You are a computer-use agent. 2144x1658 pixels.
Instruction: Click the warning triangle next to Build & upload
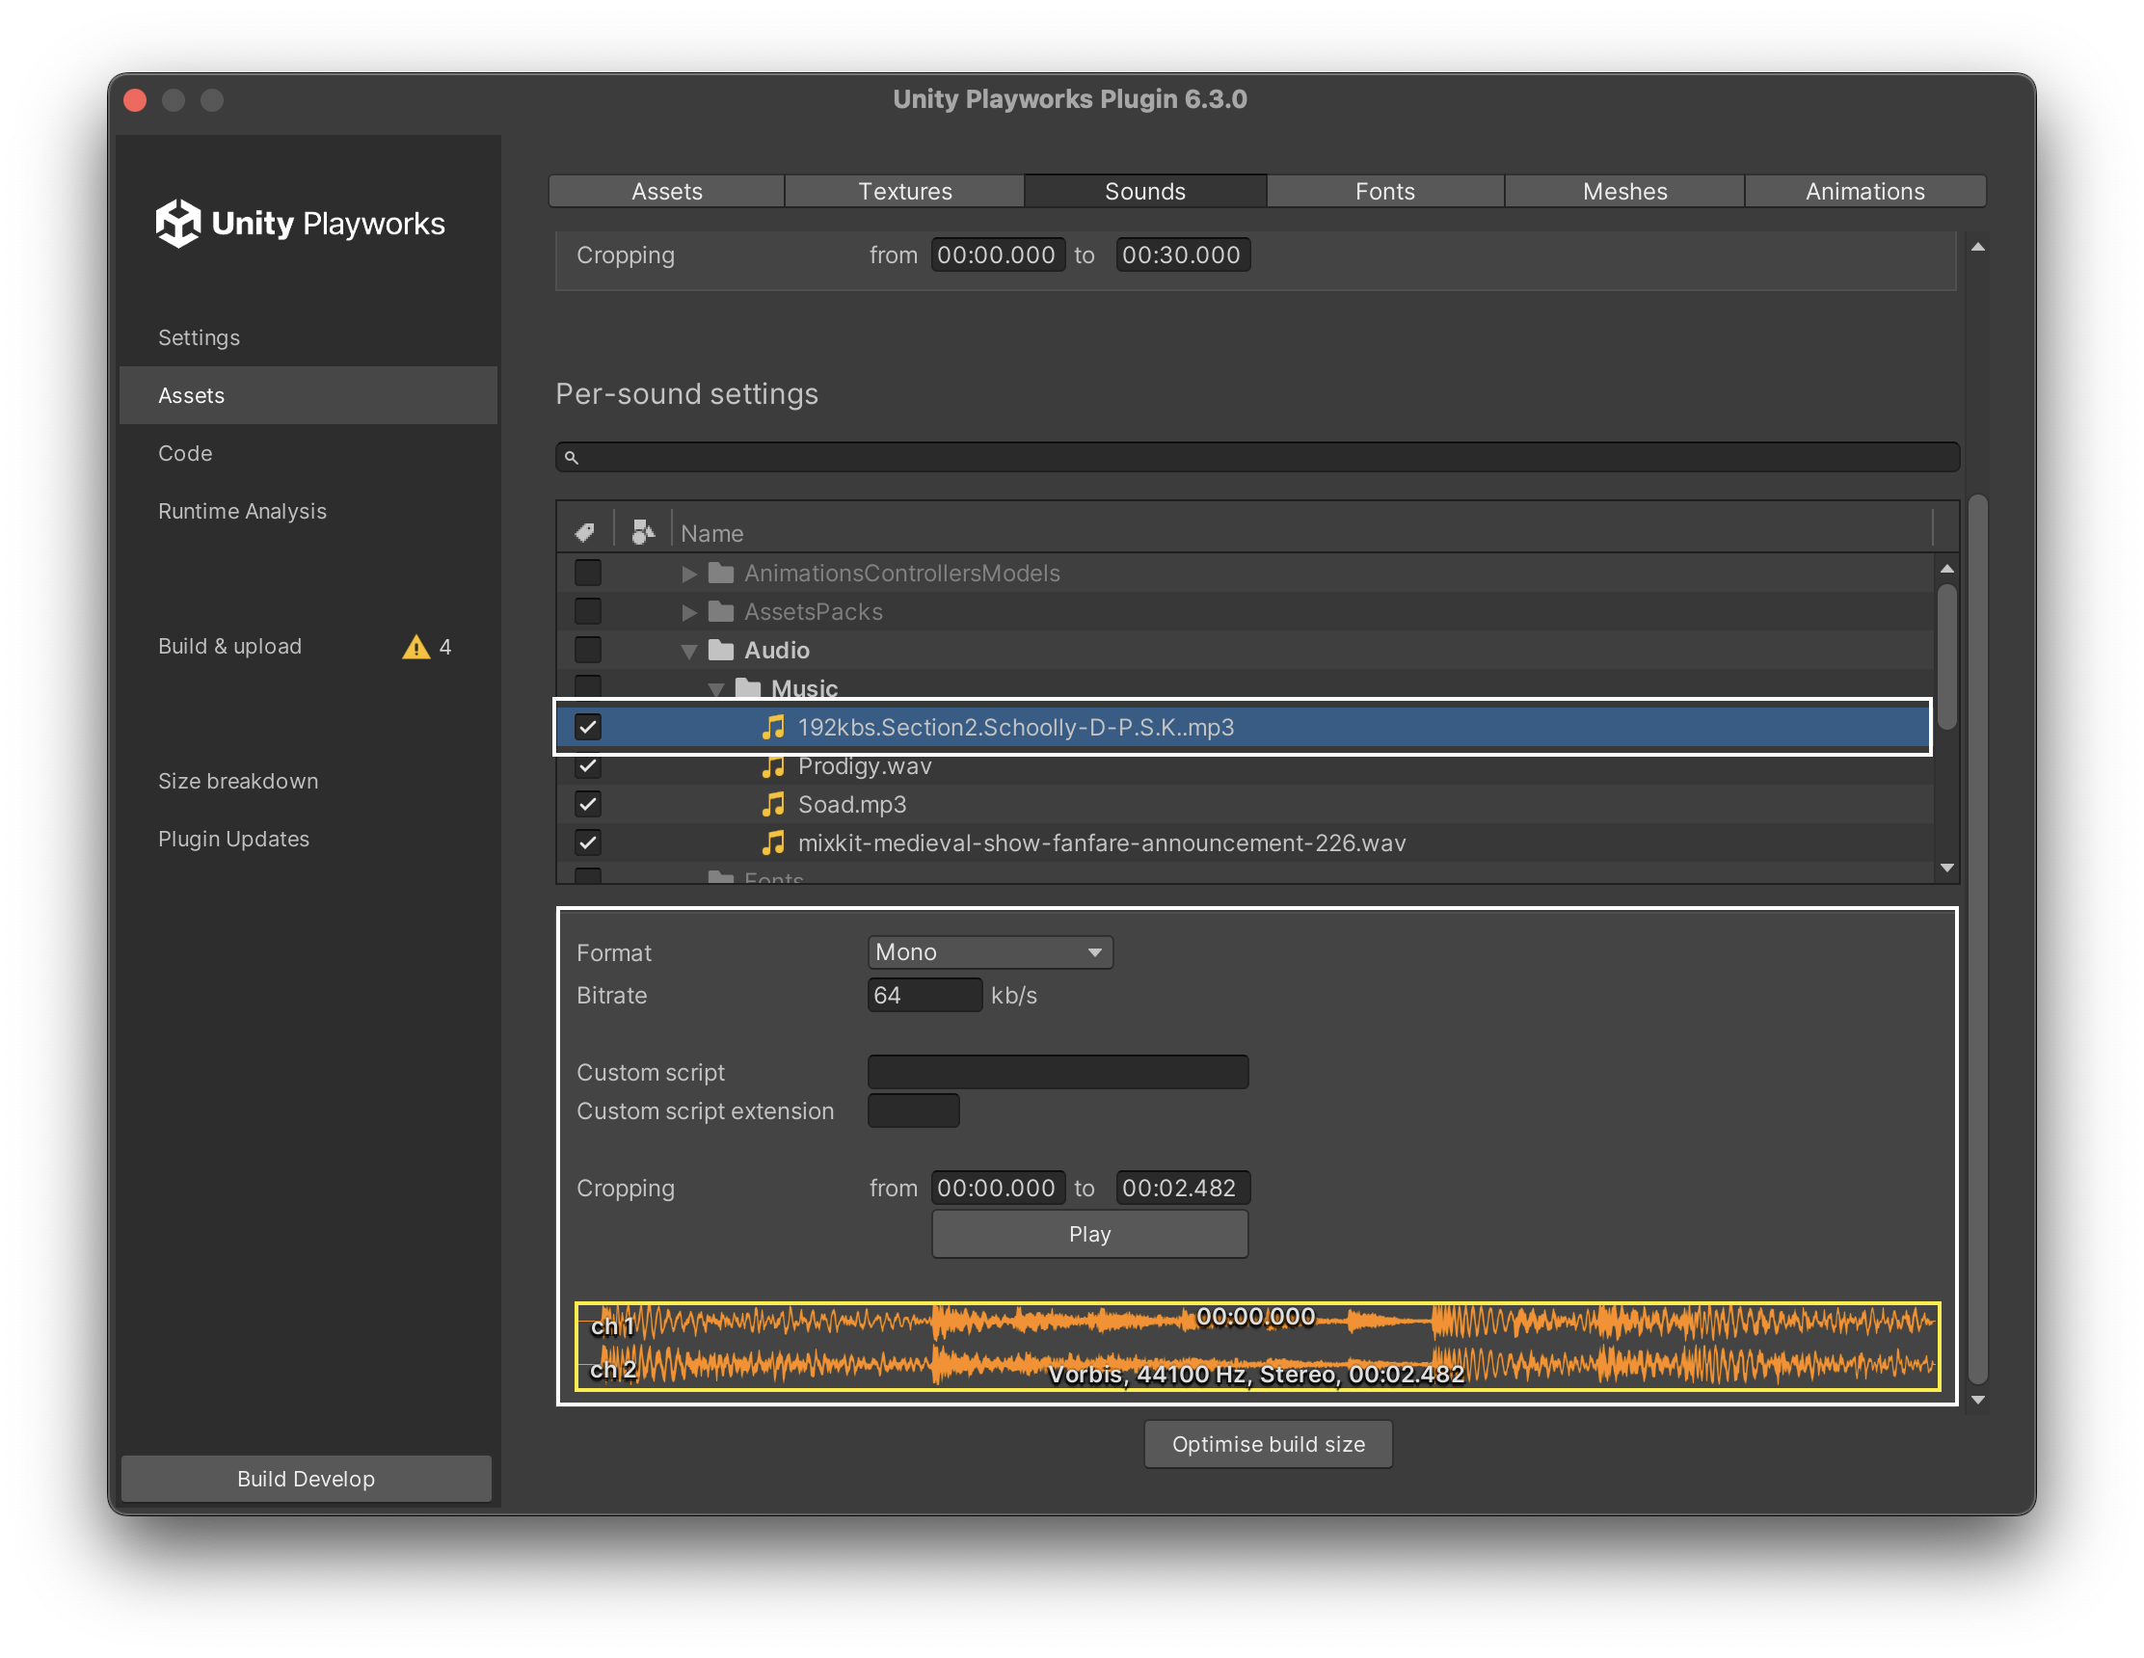click(416, 647)
